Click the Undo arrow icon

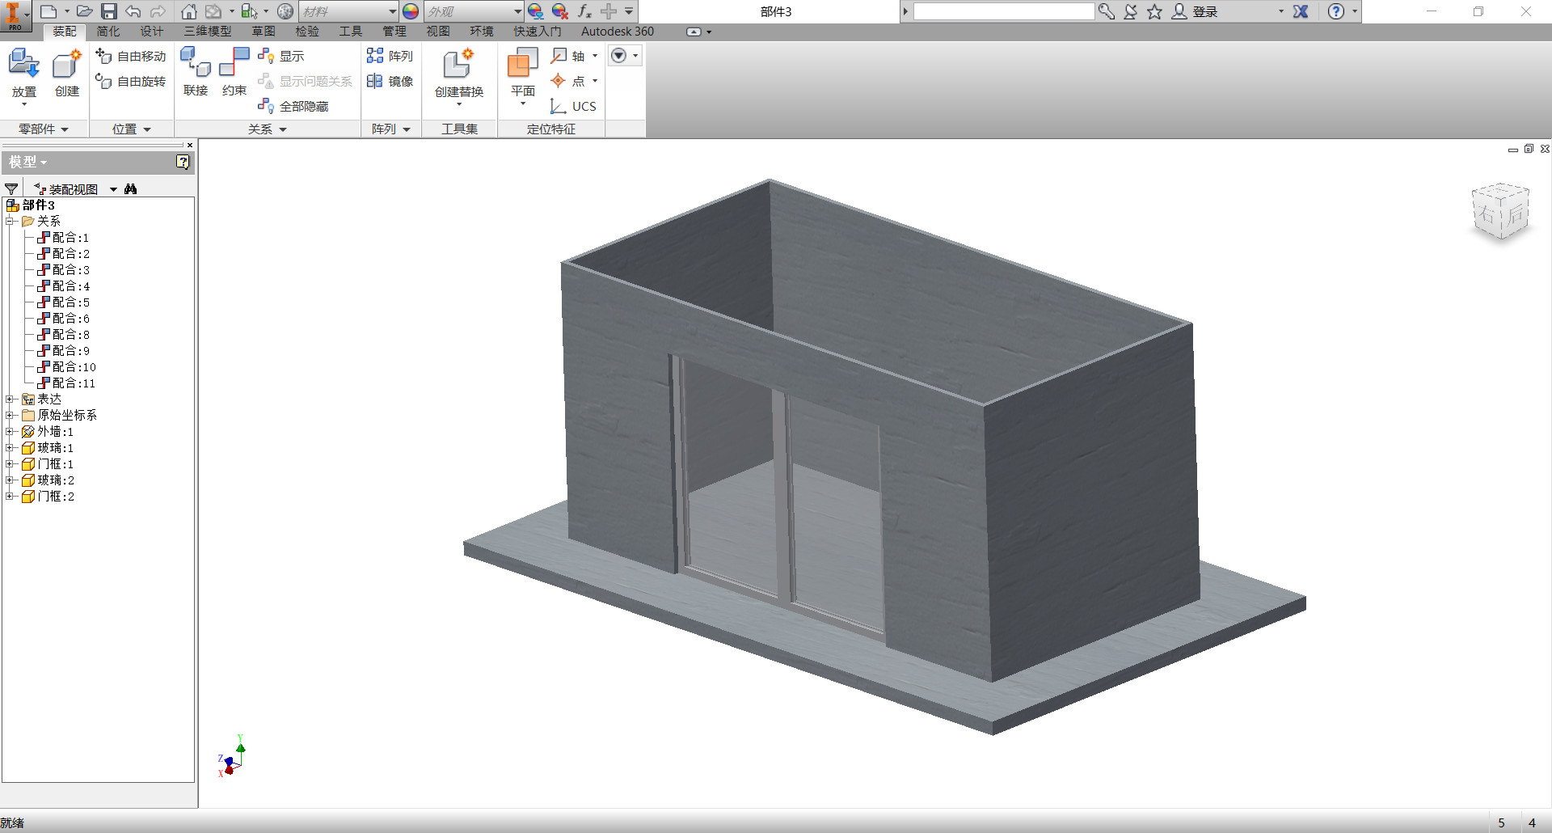[x=133, y=11]
